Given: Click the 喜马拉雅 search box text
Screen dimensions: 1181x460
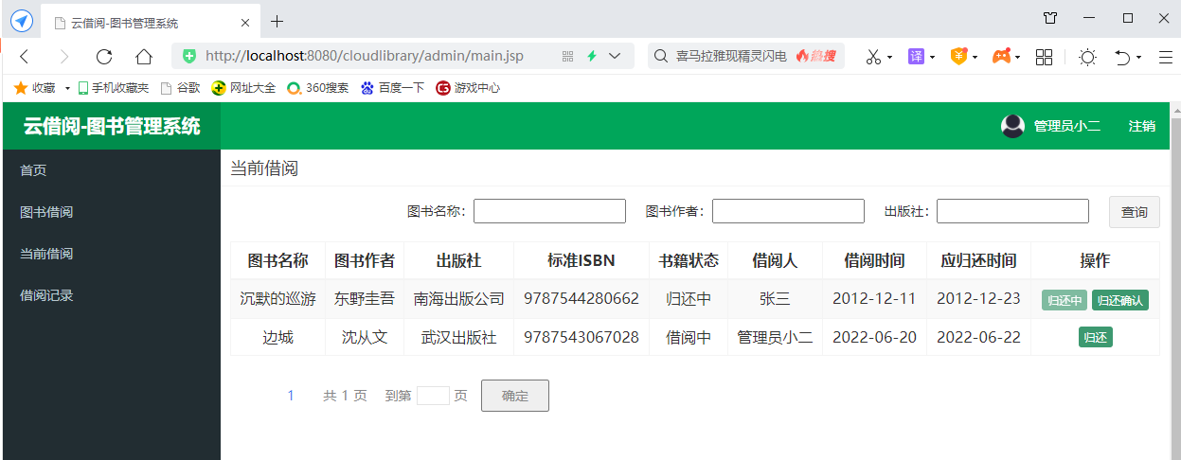Looking at the screenshot, I should (x=731, y=57).
